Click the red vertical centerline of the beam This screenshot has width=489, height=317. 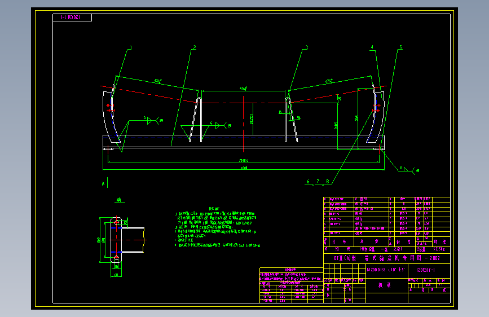[243, 124]
